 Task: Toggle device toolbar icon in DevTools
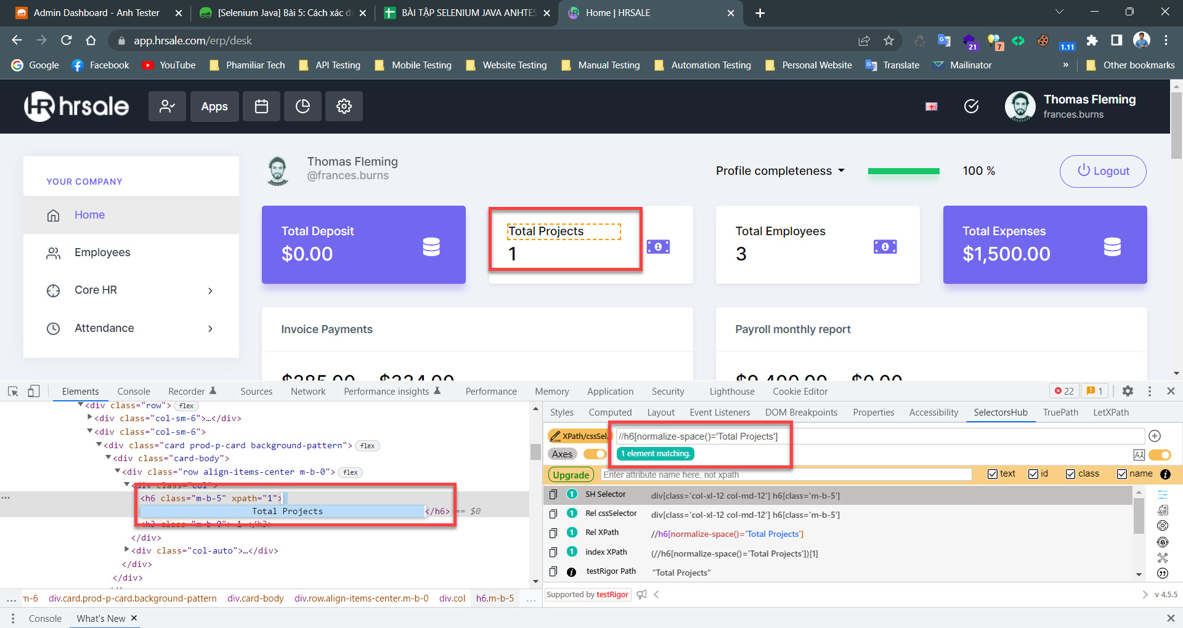(34, 392)
